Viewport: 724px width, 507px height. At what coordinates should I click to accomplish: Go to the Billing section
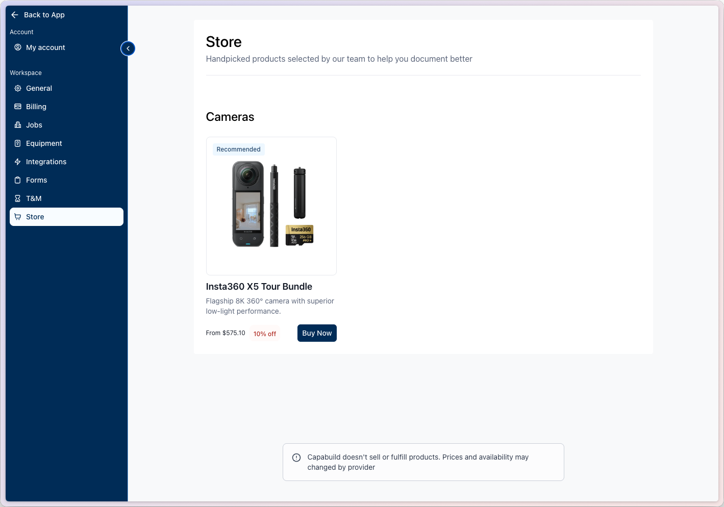coord(66,107)
